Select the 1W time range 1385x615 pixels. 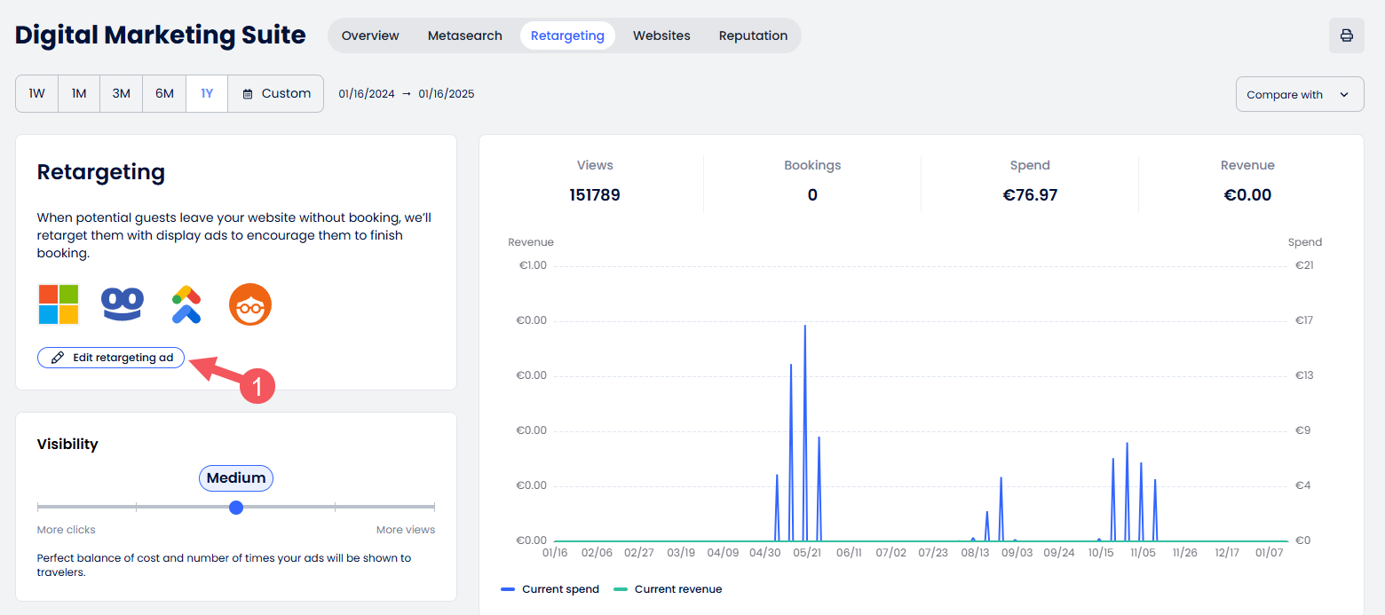point(36,93)
